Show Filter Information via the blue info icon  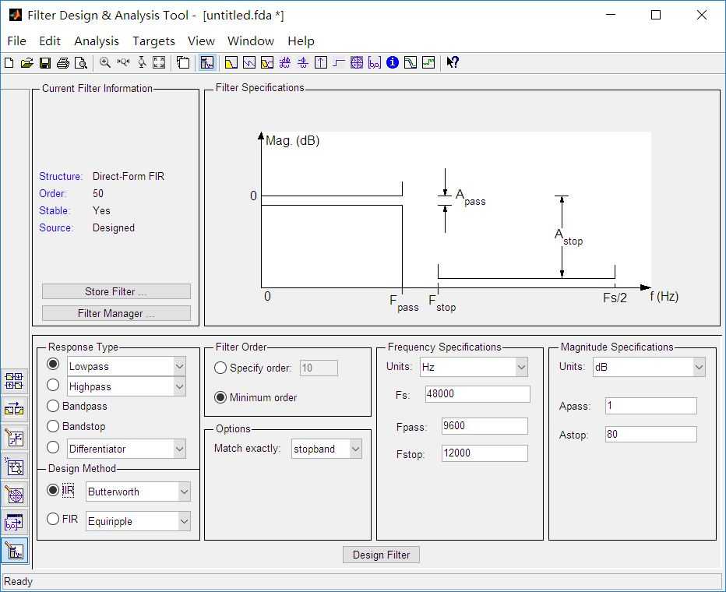(x=393, y=63)
